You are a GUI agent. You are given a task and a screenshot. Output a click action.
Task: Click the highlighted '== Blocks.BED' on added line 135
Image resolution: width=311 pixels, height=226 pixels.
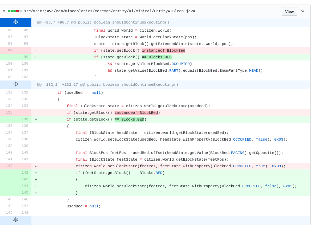pos(129,120)
